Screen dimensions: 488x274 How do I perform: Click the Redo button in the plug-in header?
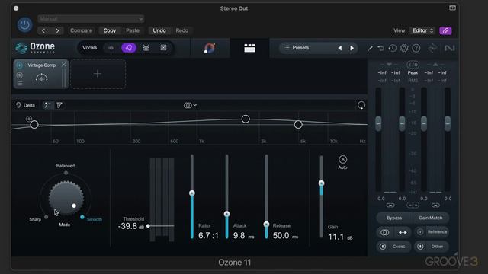[182, 30]
